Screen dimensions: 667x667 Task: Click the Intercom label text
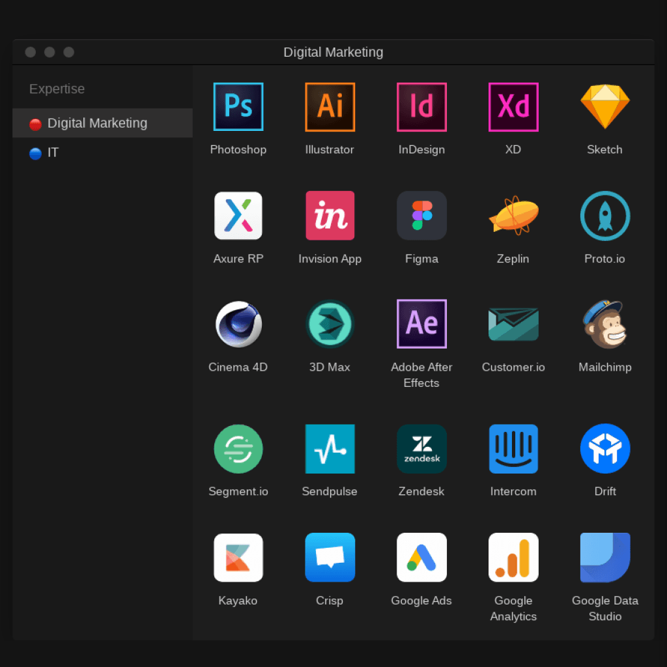point(513,491)
